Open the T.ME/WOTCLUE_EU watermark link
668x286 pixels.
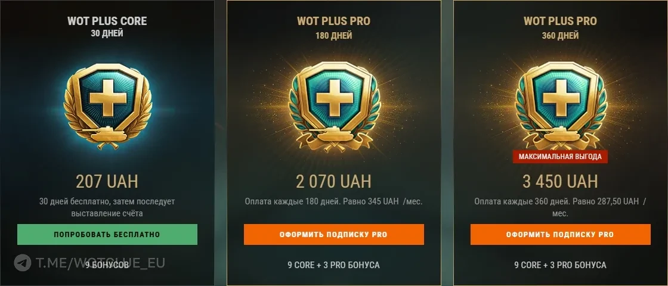[x=100, y=263]
